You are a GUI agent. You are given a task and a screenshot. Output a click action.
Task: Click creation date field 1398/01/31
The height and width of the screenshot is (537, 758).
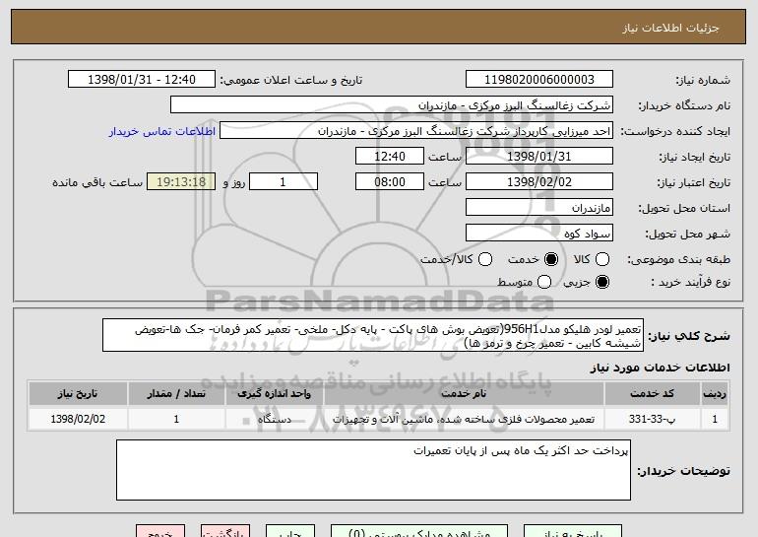click(x=539, y=157)
